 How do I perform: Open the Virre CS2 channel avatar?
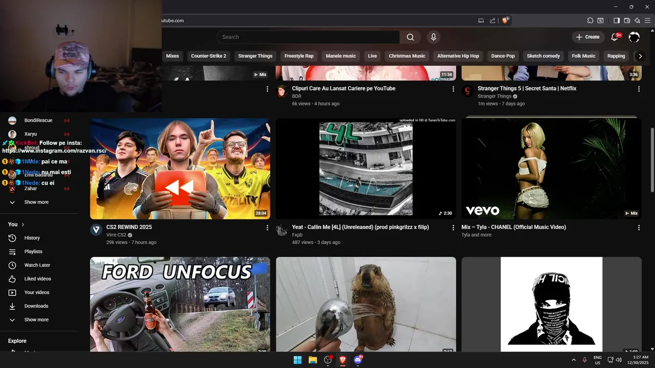[x=96, y=229]
